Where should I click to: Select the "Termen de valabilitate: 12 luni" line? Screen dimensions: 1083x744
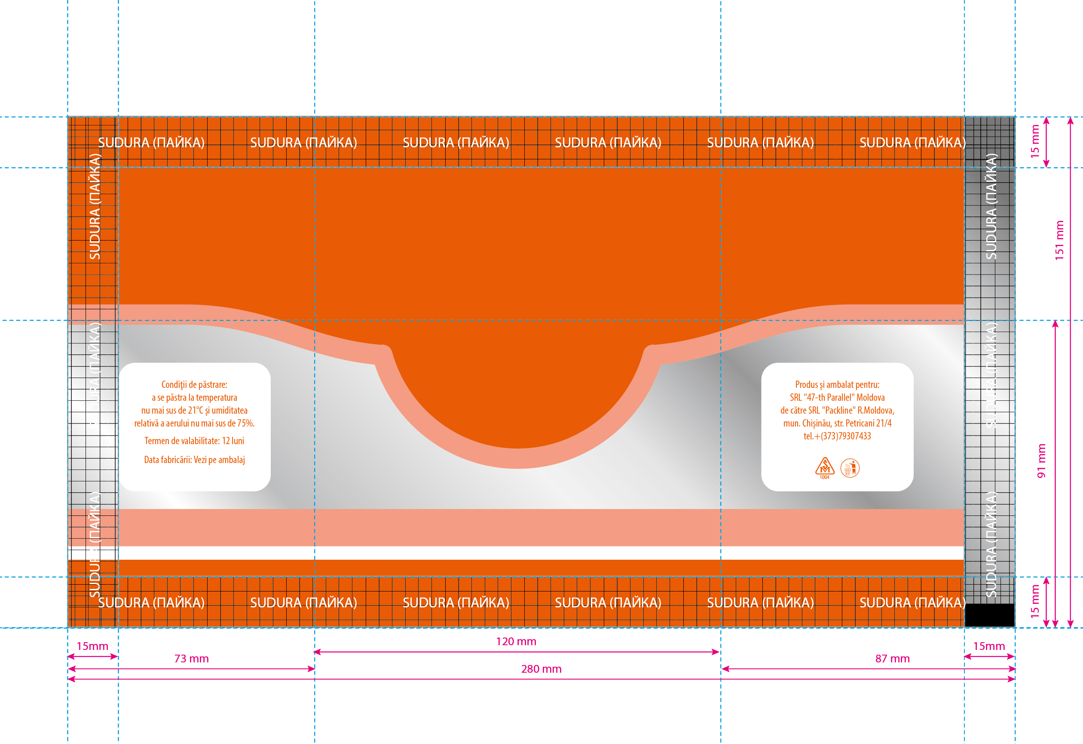pos(194,441)
